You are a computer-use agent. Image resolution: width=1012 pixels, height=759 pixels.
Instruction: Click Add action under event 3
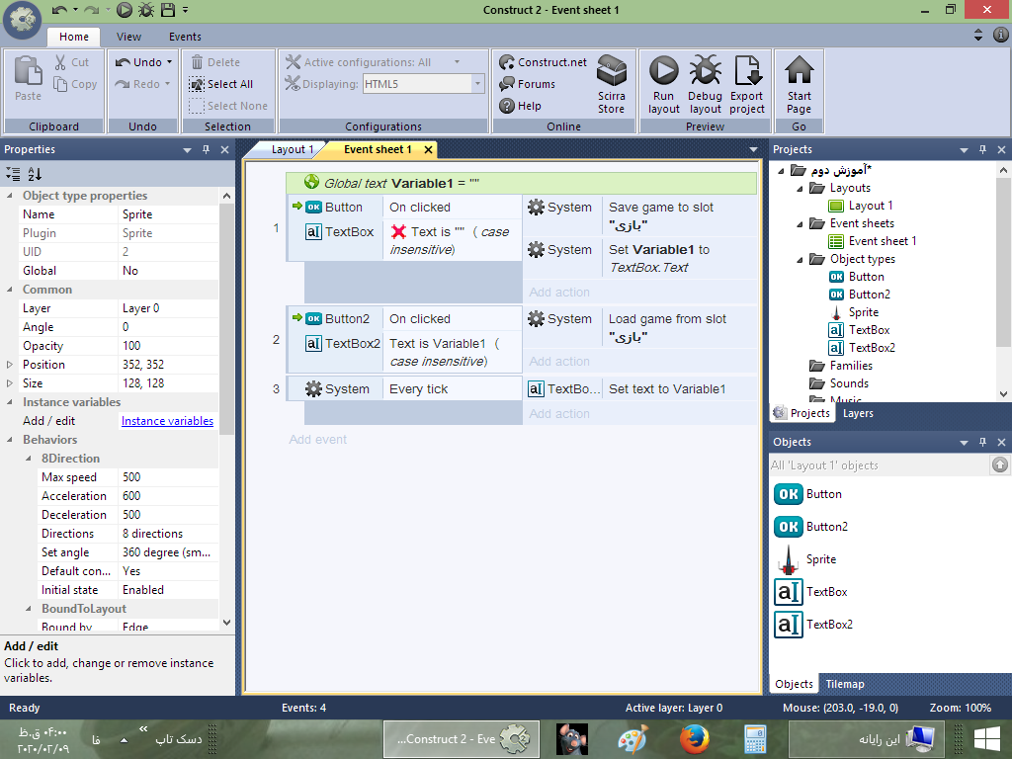coord(559,414)
